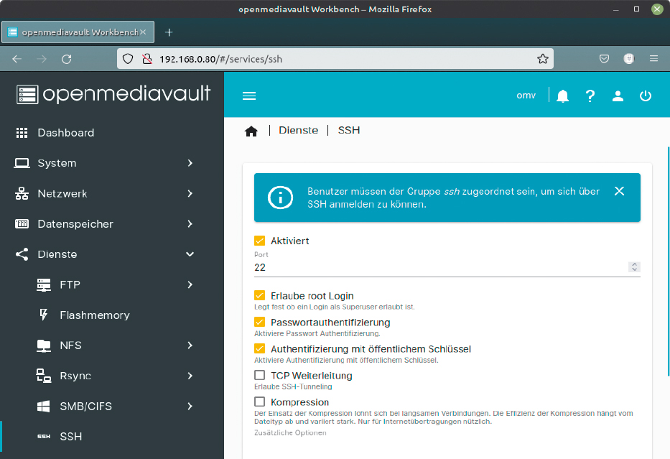Open the user account menu icon
This screenshot has height=459, width=670.
[x=618, y=96]
